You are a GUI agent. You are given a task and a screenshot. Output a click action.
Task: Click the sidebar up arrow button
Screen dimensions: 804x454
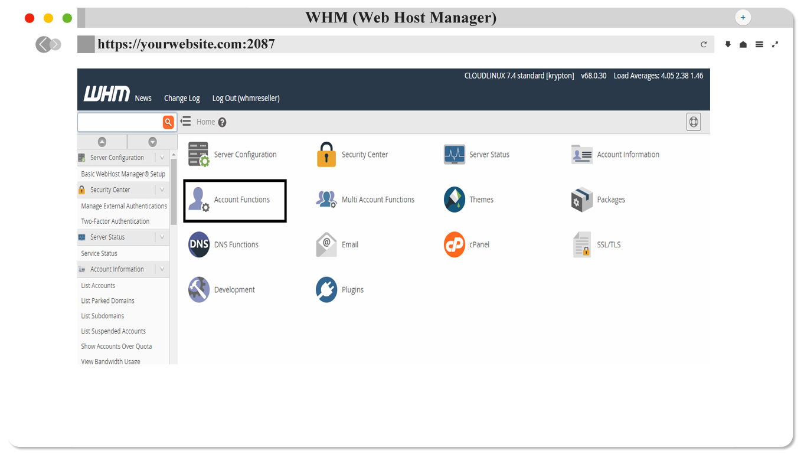click(x=102, y=142)
